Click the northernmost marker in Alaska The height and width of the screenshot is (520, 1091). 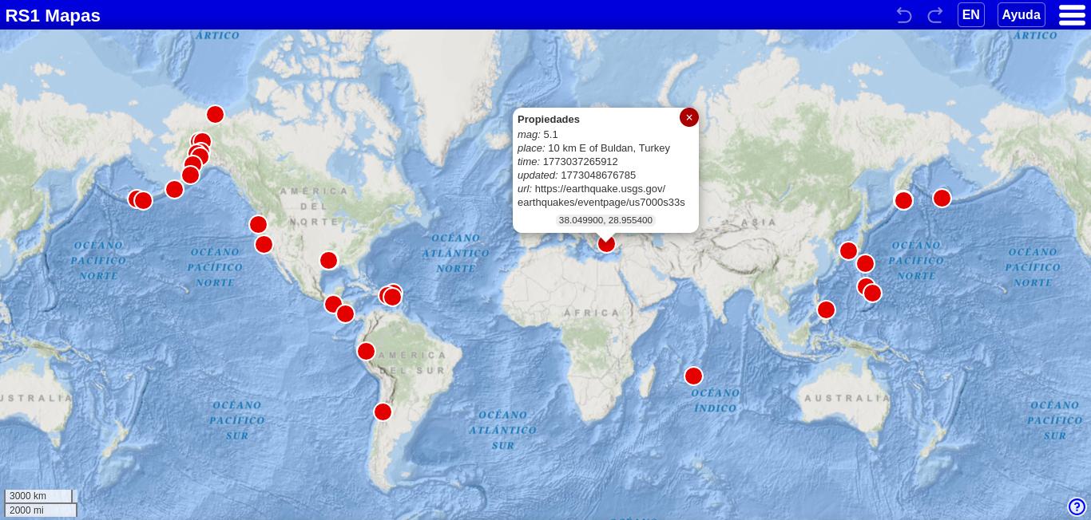(x=215, y=114)
